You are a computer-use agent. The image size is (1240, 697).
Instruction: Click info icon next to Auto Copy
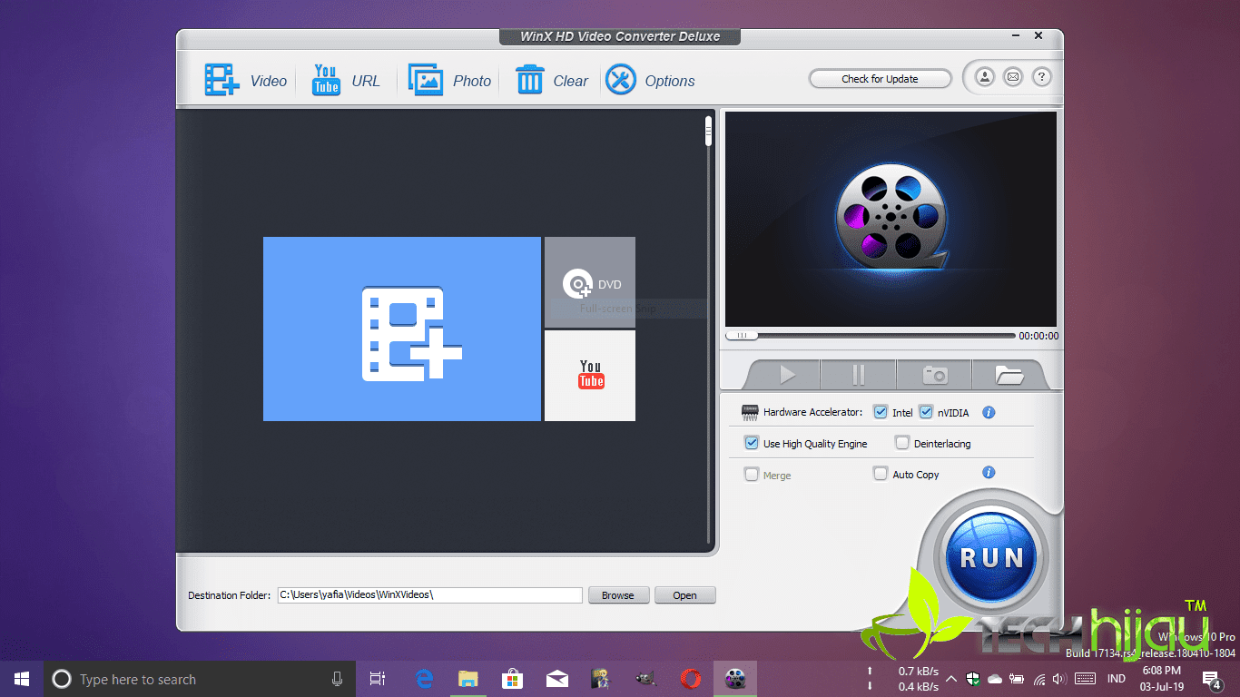(x=989, y=472)
